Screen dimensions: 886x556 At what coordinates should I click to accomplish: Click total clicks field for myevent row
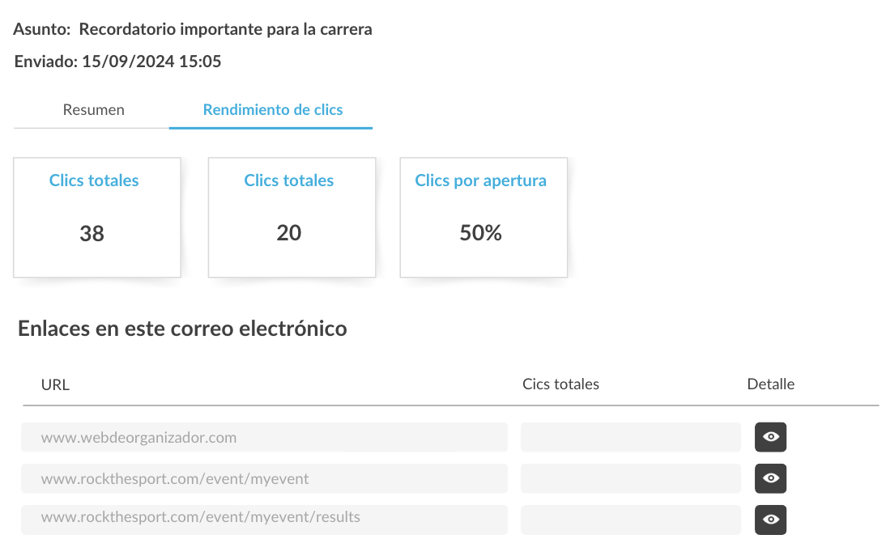pyautogui.click(x=631, y=478)
